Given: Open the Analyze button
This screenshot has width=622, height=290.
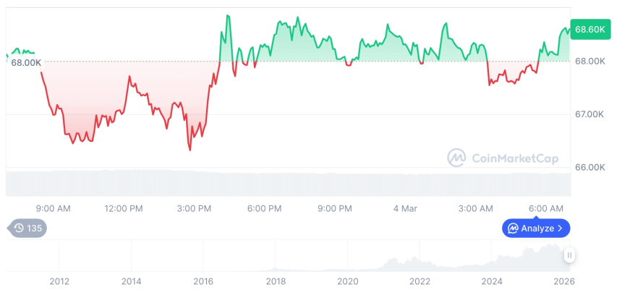Looking at the screenshot, I should point(536,229).
